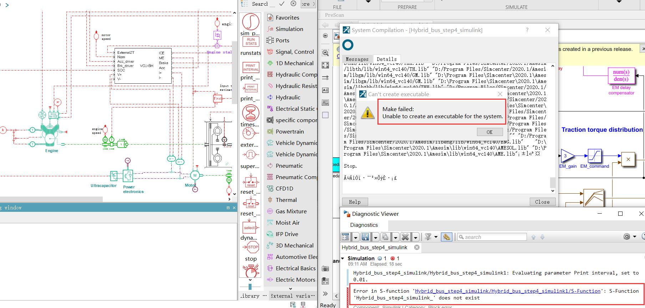Click Simulink fit-to-view icon
The image size is (645, 308).
point(325,65)
